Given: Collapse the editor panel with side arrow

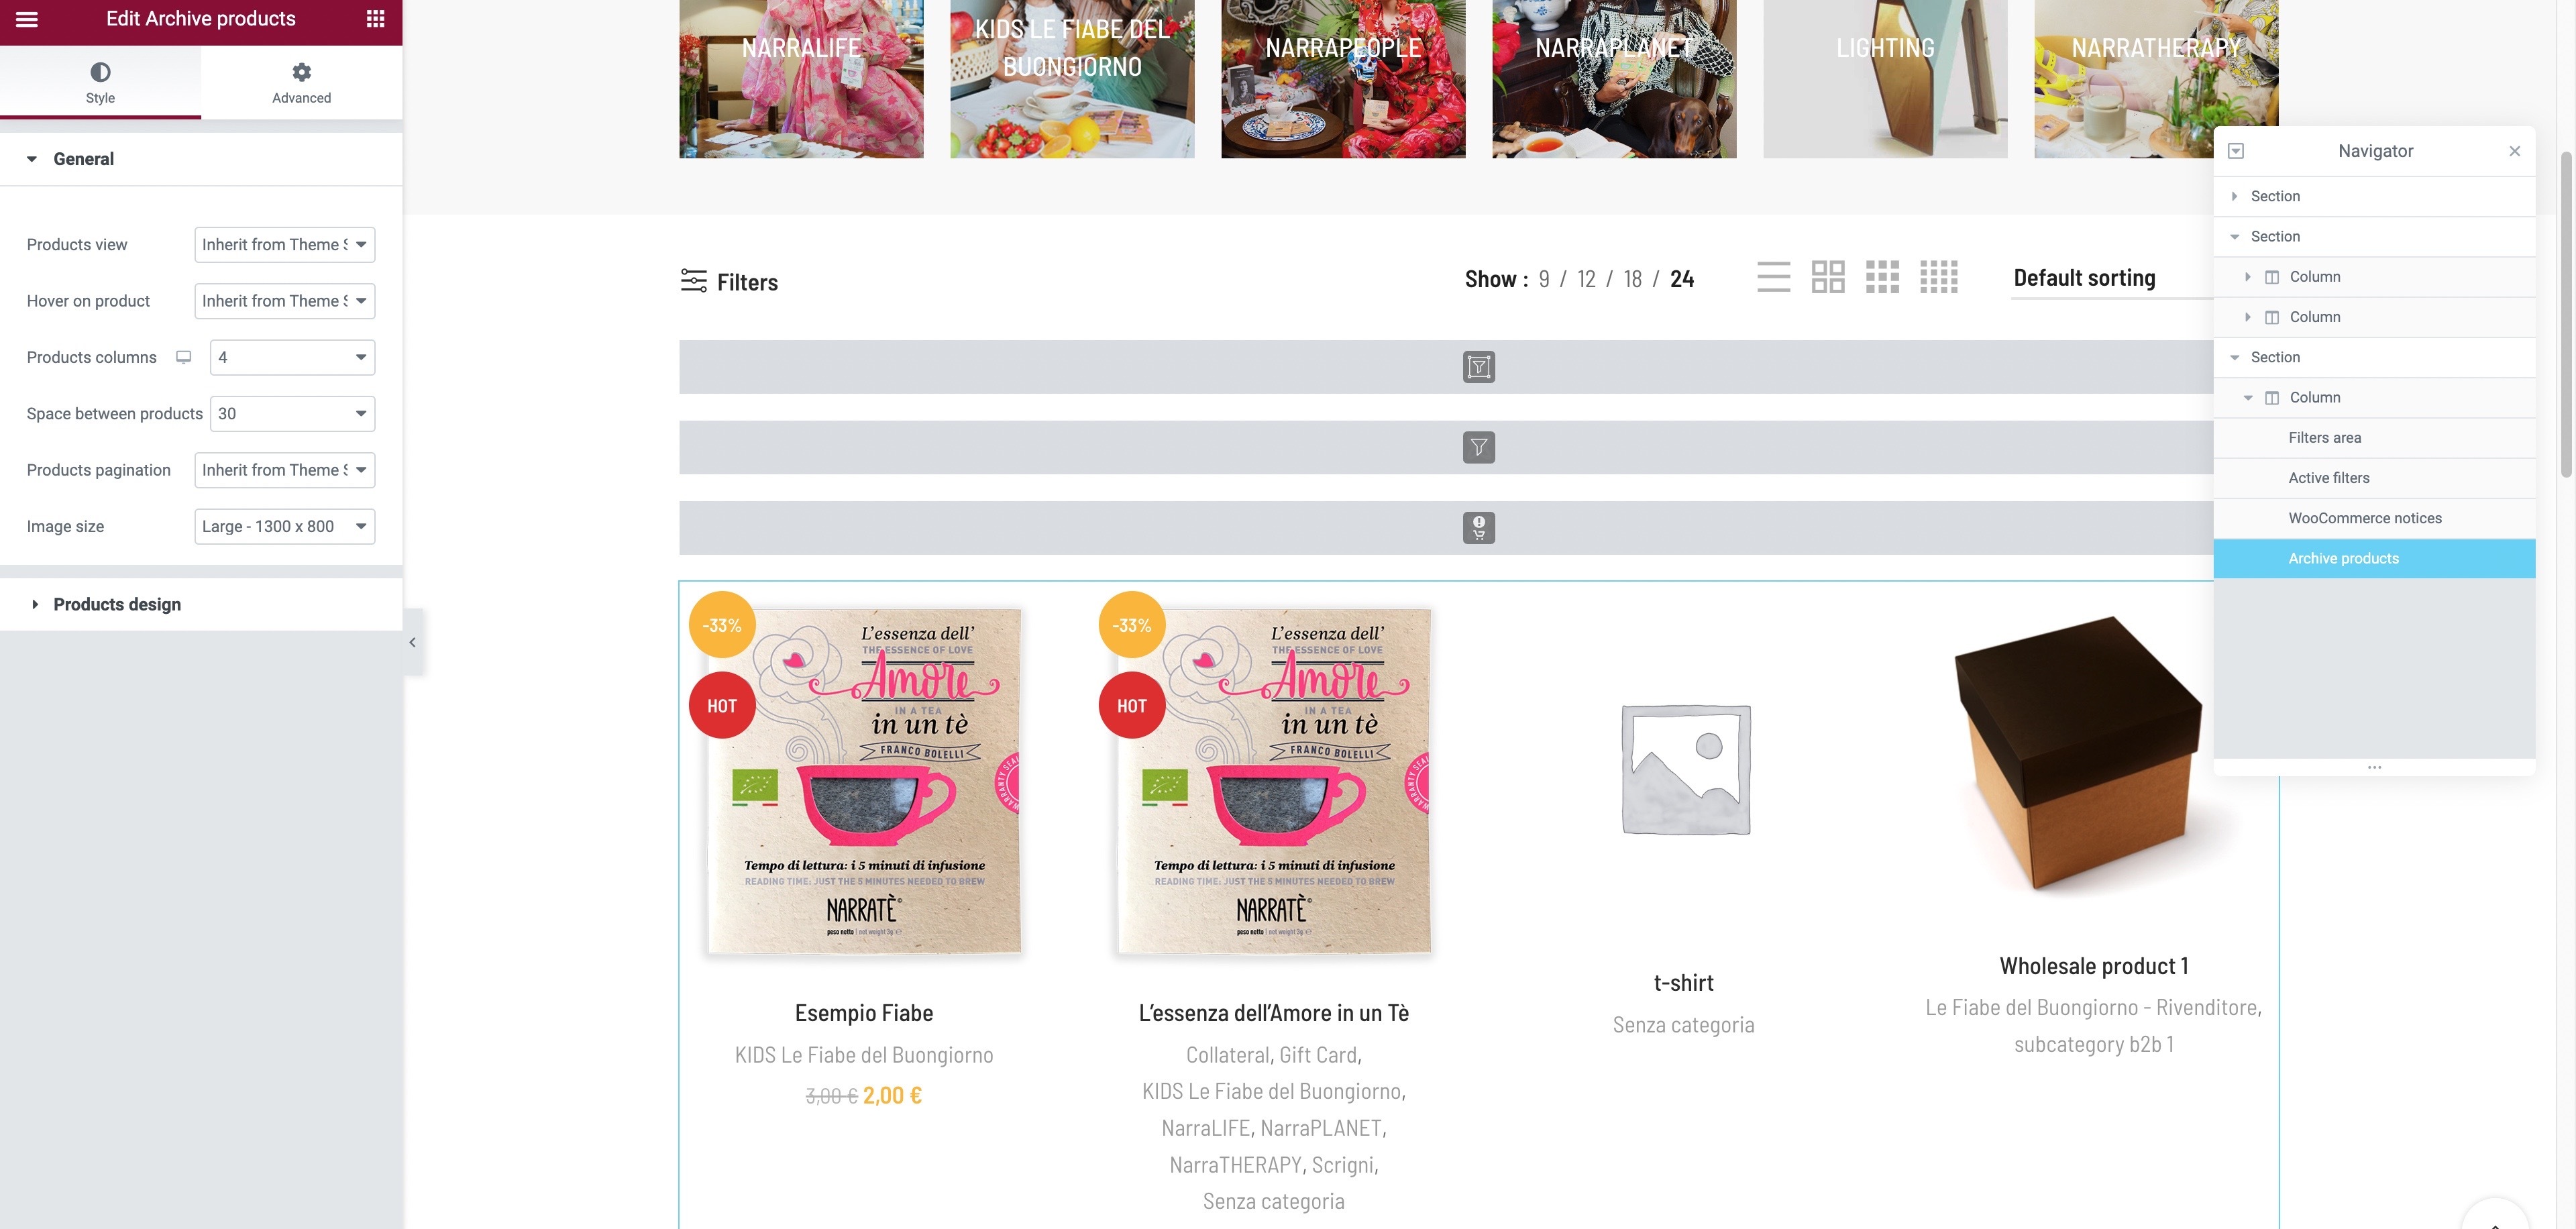Looking at the screenshot, I should click(x=413, y=642).
